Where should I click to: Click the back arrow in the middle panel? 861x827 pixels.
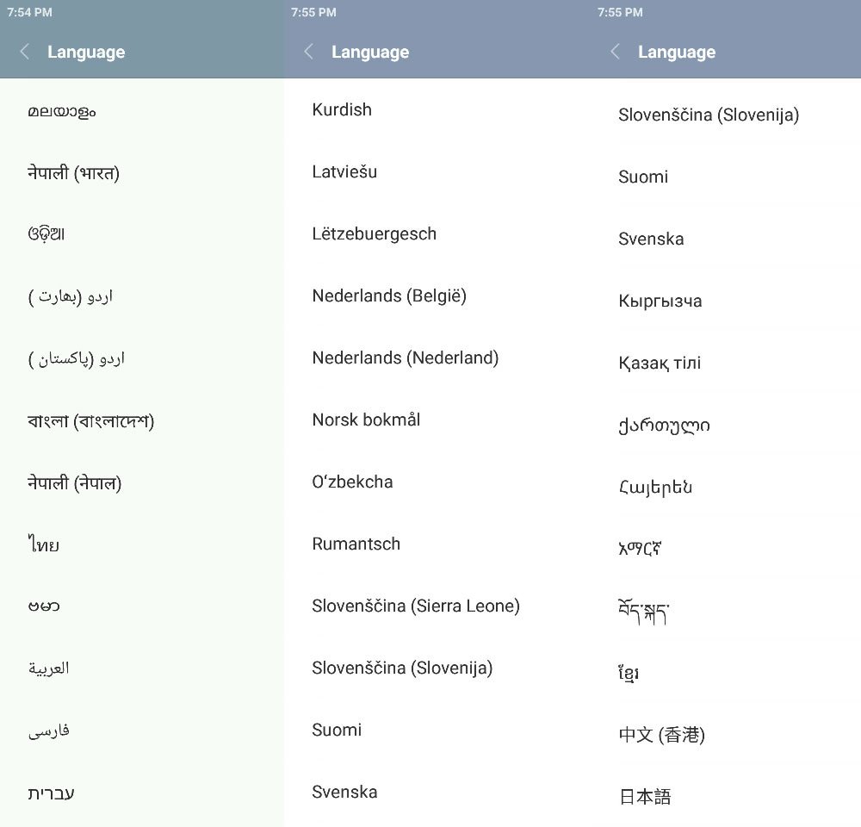(308, 52)
